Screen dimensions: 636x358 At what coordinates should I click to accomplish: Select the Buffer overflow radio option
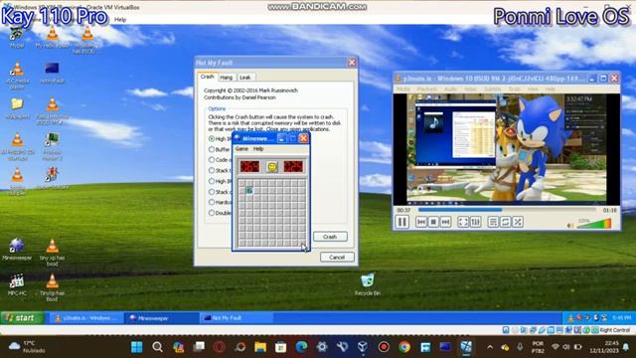[212, 149]
